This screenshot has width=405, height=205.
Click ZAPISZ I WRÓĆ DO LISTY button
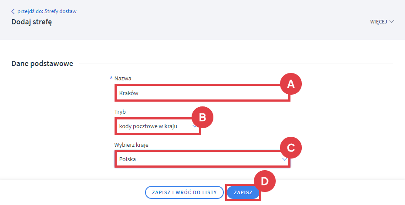[184, 192]
